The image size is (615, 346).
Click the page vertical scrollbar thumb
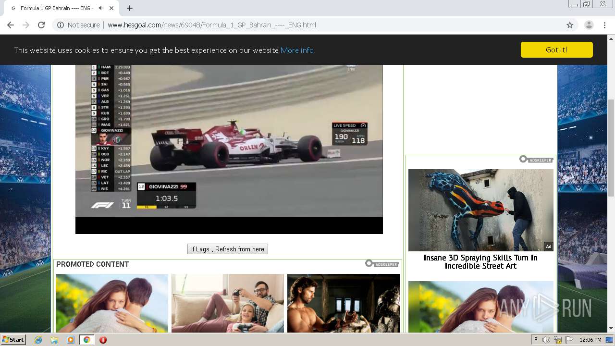pos(611,148)
